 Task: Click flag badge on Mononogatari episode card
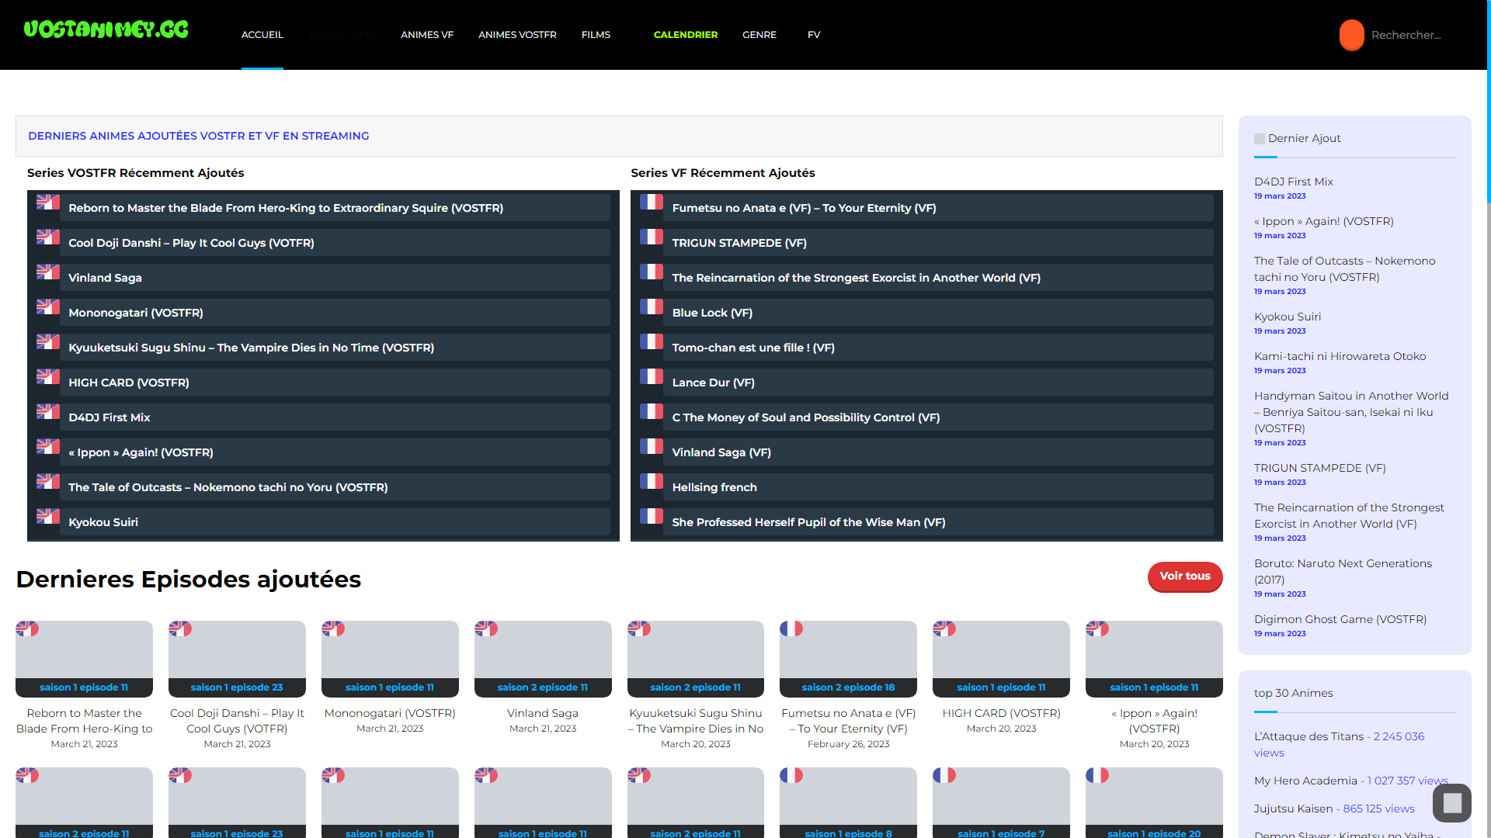click(x=333, y=628)
